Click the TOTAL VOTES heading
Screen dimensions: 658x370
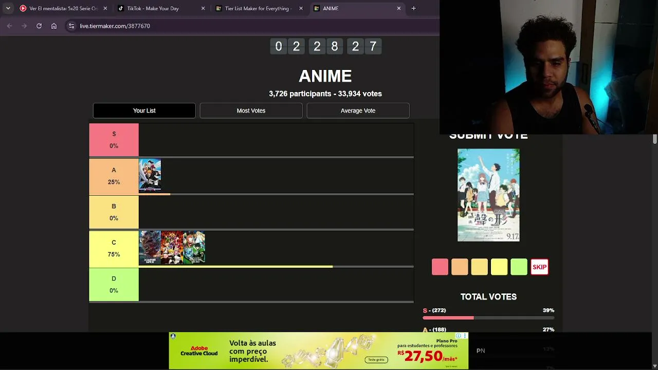pos(488,297)
